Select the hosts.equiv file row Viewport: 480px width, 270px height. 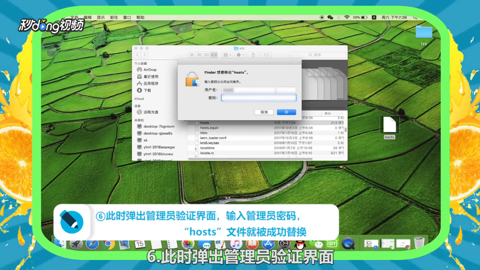pyautogui.click(x=267, y=128)
